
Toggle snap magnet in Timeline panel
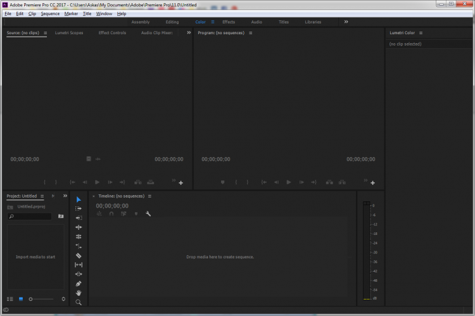pyautogui.click(x=111, y=214)
